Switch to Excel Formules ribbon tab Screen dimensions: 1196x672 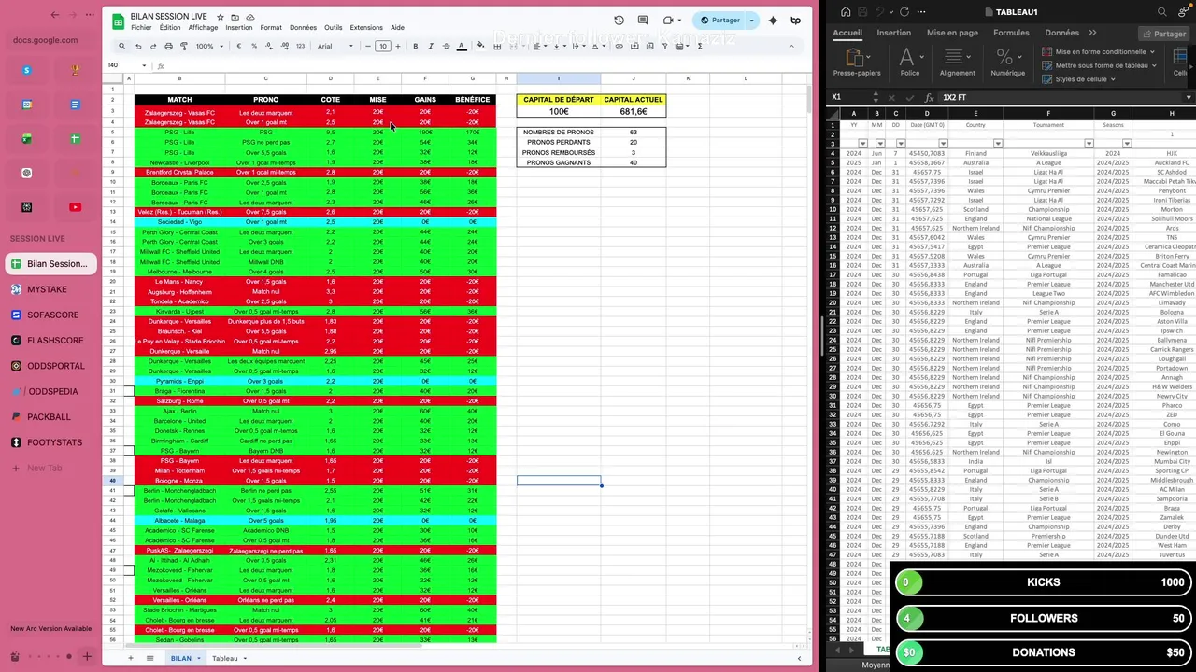(x=1011, y=33)
